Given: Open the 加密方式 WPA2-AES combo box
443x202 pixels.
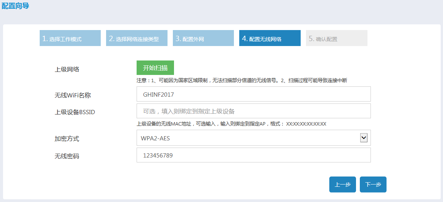Looking at the screenshot, I should coord(248,138).
